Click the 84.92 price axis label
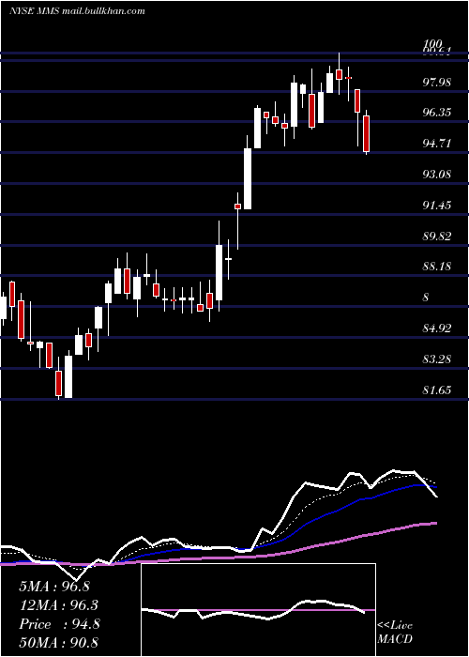This screenshot has width=469, height=657. (437, 328)
